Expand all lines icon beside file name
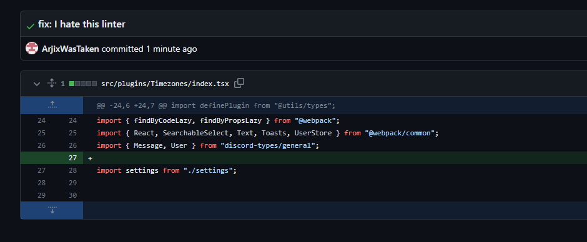This screenshot has width=587, height=242. click(52, 84)
